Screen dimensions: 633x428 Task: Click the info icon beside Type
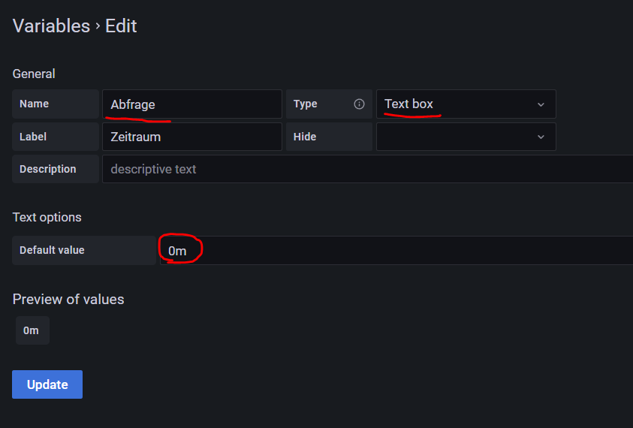[359, 104]
